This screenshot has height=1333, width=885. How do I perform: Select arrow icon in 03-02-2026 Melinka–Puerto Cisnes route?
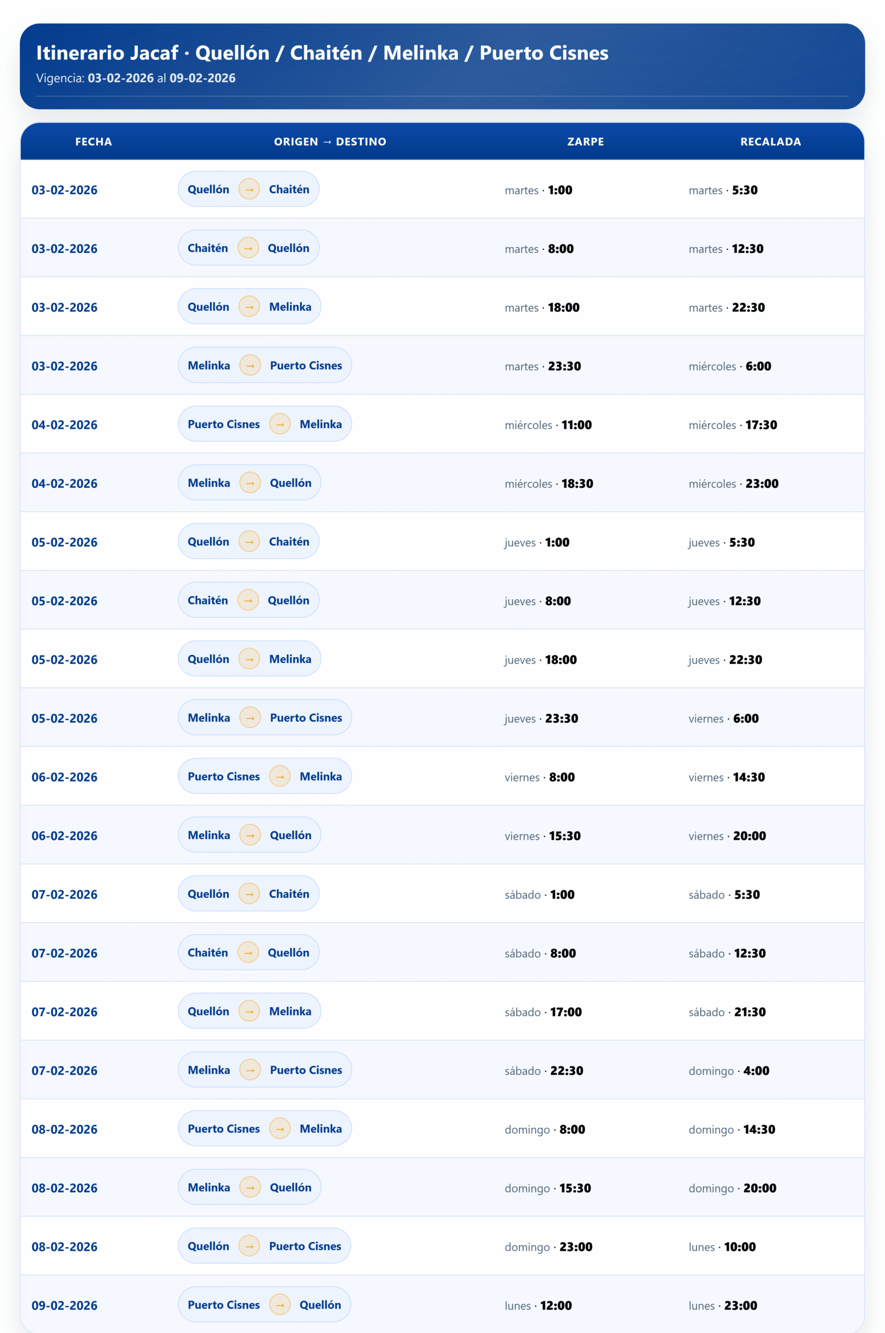pyautogui.click(x=250, y=366)
